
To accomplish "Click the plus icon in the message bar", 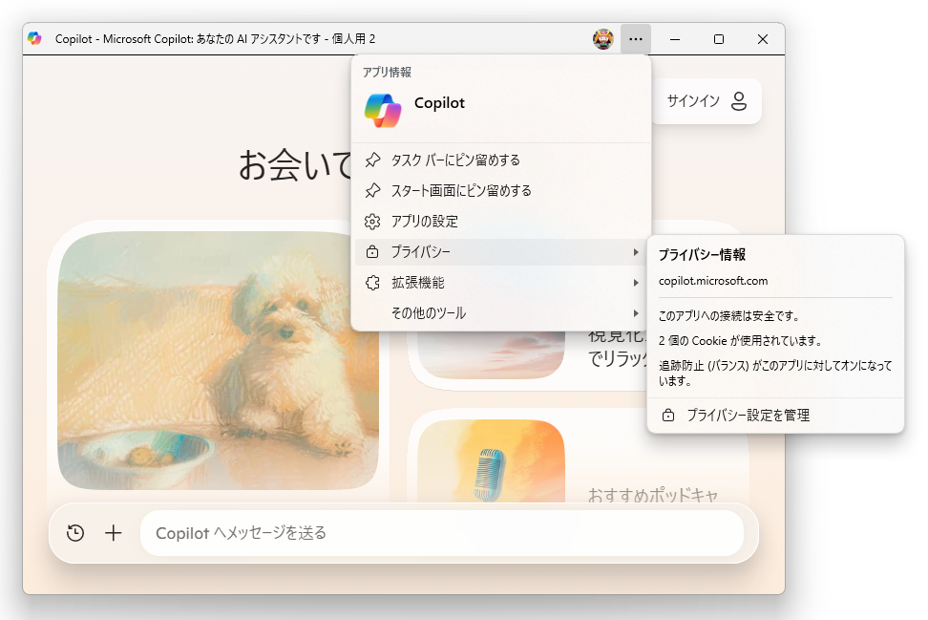I will click(x=114, y=533).
